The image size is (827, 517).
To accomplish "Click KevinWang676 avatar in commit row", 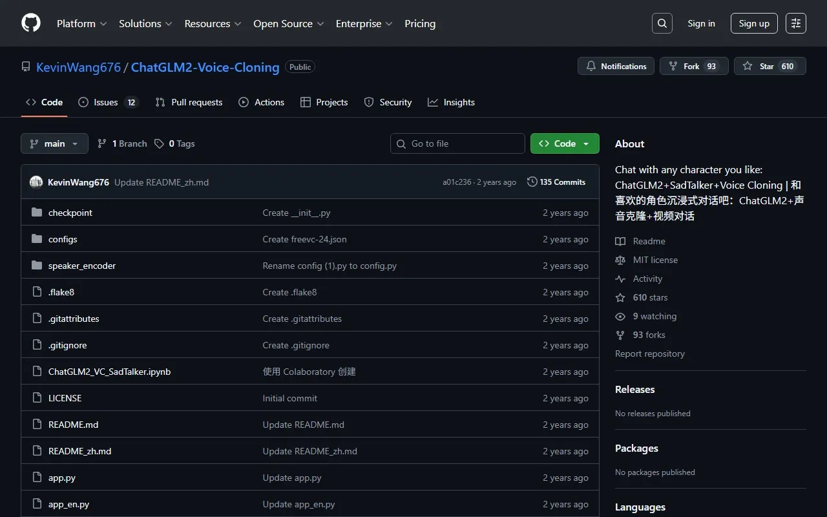I will point(36,182).
